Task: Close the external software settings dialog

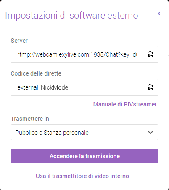Action: [159, 14]
